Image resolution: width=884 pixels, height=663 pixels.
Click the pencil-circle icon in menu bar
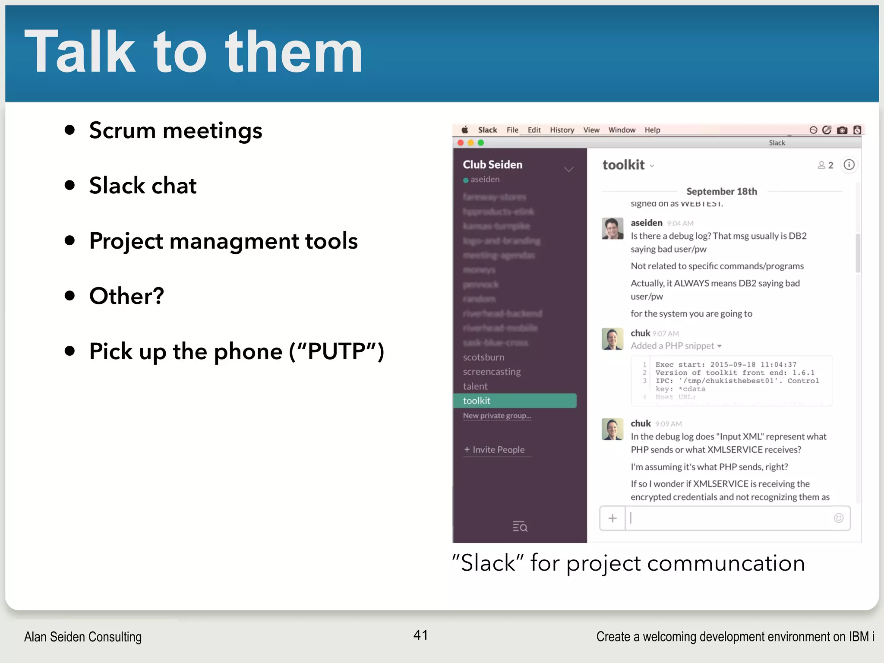pyautogui.click(x=827, y=130)
